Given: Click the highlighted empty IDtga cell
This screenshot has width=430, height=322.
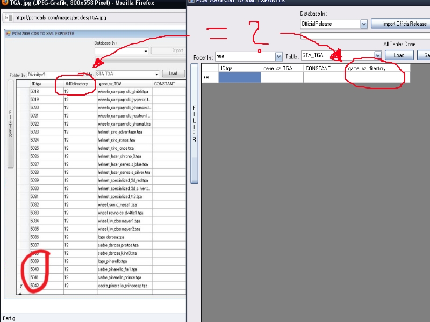Looking at the screenshot, I should tap(239, 78).
